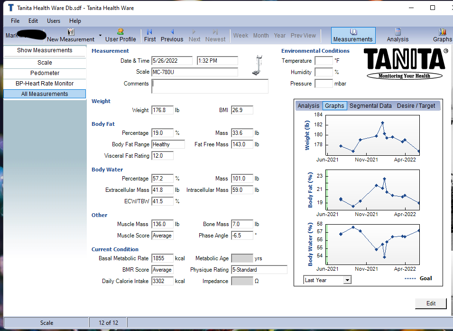Open the Edit menu

33,21
